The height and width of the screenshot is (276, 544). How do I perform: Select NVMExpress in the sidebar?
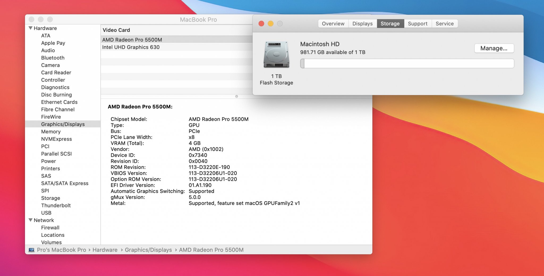click(x=57, y=139)
